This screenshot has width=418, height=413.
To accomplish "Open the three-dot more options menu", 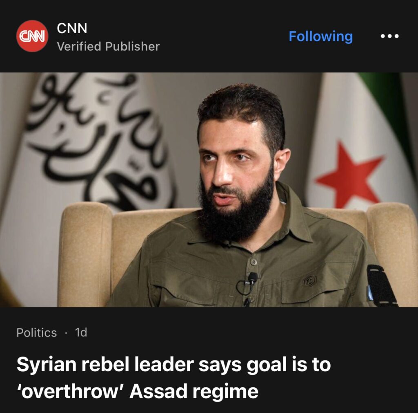I will coord(389,36).
